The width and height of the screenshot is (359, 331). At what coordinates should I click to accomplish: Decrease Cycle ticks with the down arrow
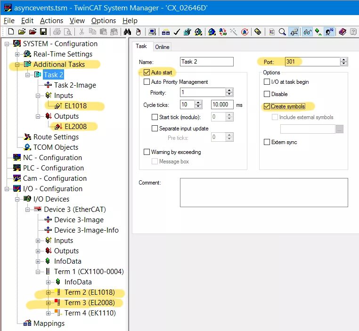198,106
